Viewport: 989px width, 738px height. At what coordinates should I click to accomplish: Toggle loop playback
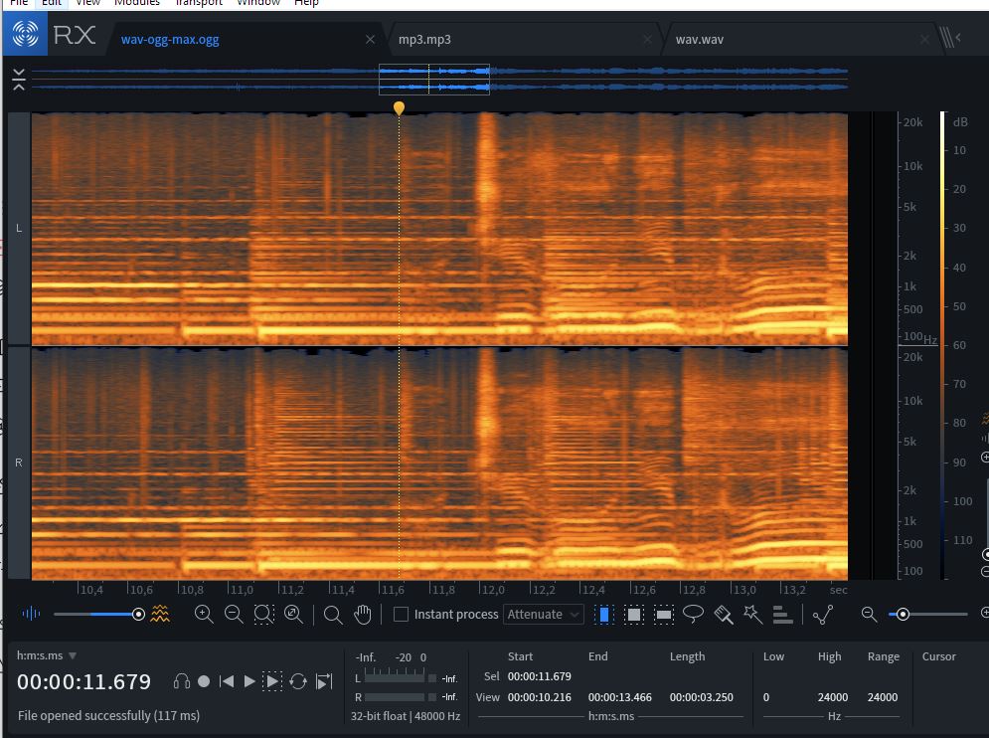tap(298, 681)
